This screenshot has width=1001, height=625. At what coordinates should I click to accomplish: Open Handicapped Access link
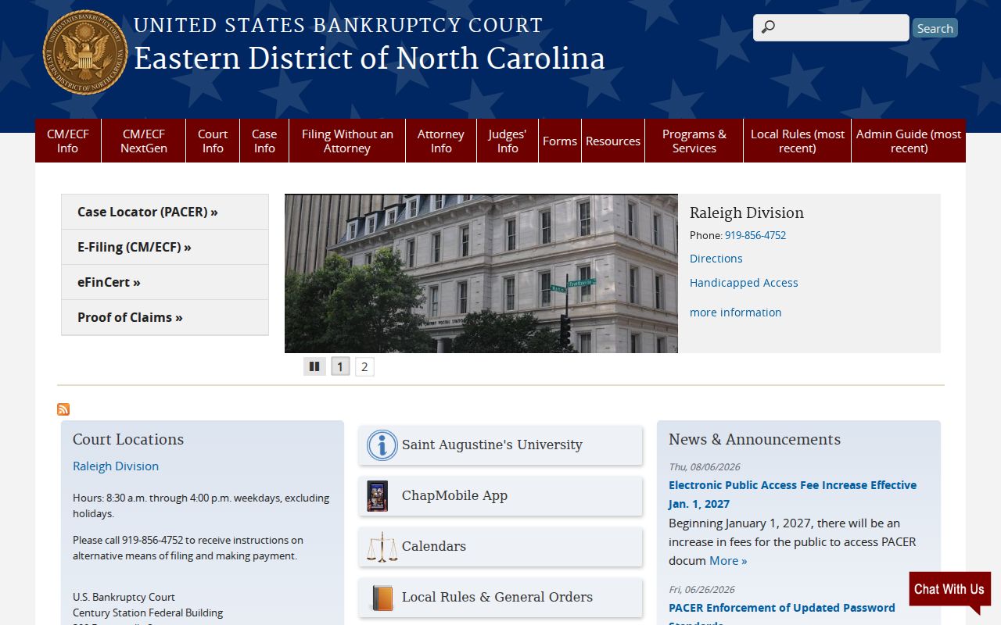tap(744, 283)
